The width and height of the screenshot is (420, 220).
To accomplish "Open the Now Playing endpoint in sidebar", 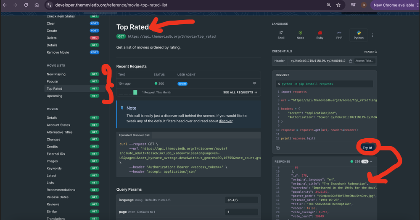I will pos(56,74).
